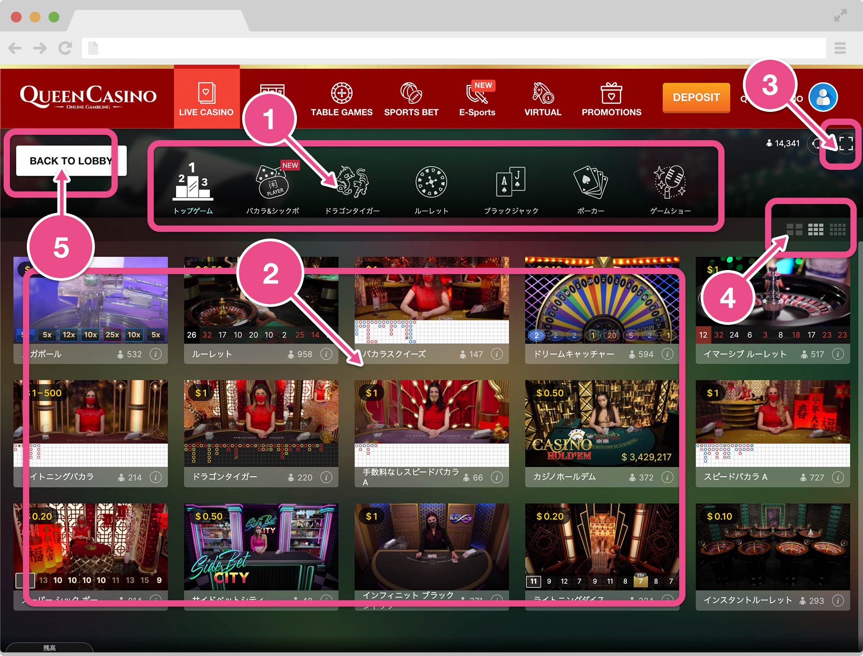Screen dimensions: 863x656
Task: Show info for カジノホールデム game
Action: pyautogui.click(x=667, y=477)
